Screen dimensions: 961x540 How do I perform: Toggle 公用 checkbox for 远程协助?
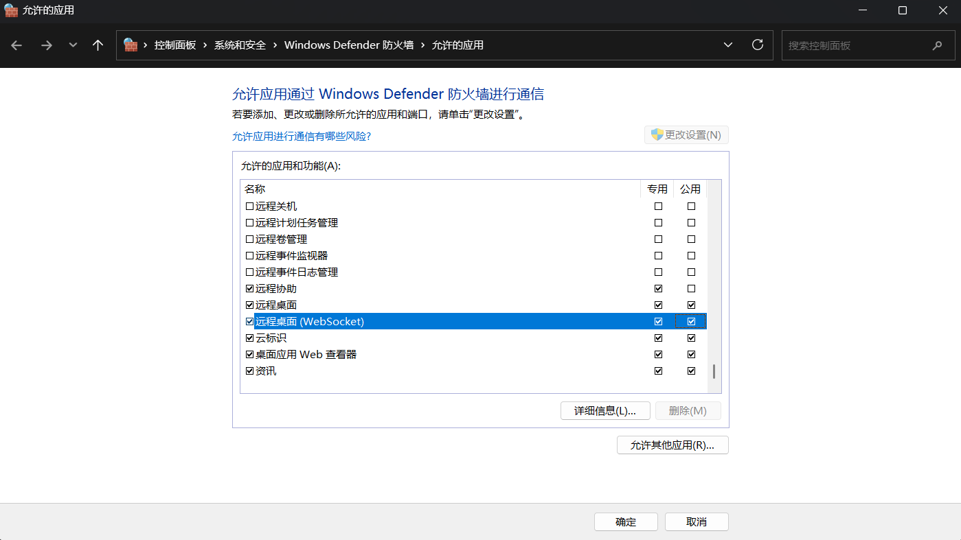click(x=692, y=289)
